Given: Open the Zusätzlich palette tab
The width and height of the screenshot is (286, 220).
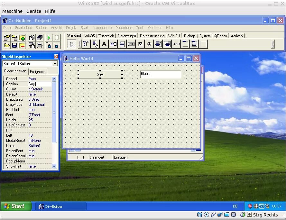Looking at the screenshot, I should 106,36.
